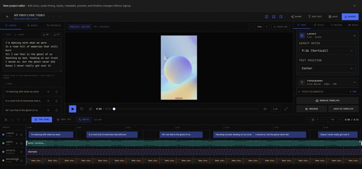Viewport: 362px width, 169px height.
Task: Toggle the left panel layout icon
Action: coord(267,17)
